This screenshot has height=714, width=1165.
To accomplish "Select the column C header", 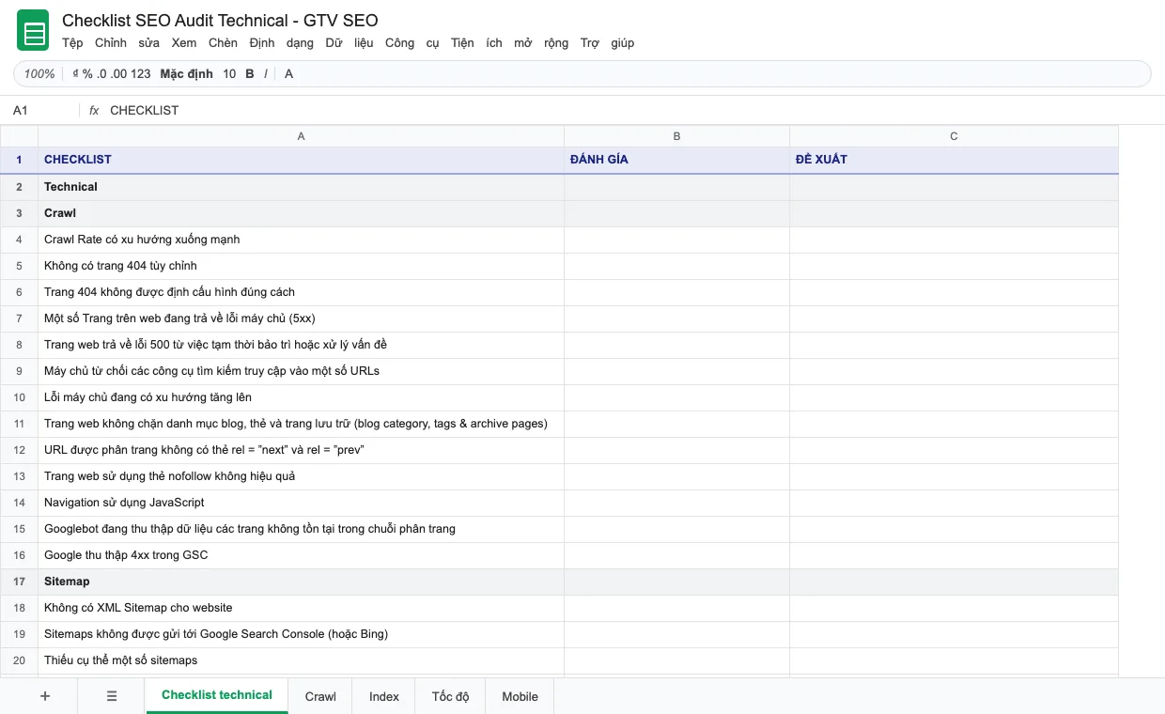I will tap(954, 136).
